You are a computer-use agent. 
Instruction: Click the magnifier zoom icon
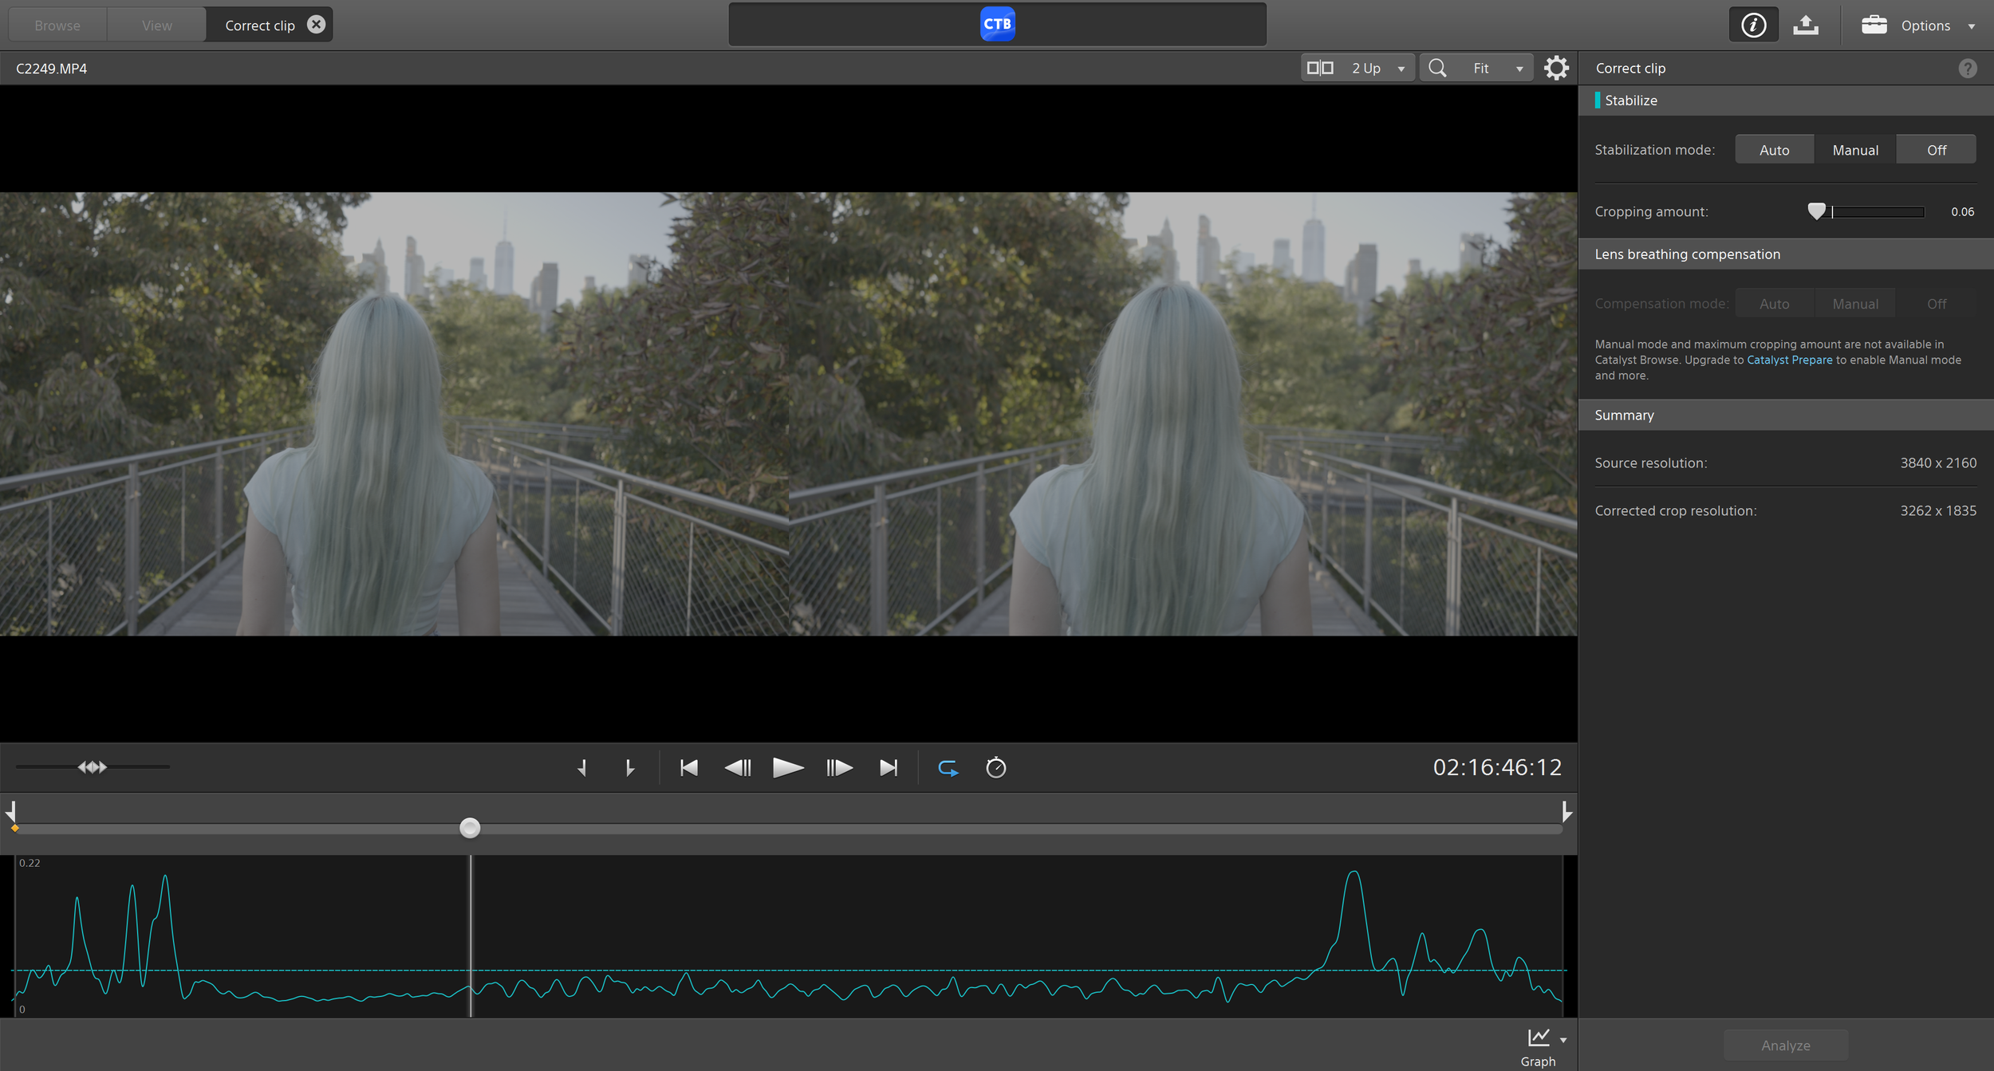pos(1436,68)
